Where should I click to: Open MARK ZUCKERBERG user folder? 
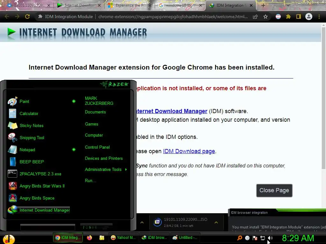coord(99,101)
